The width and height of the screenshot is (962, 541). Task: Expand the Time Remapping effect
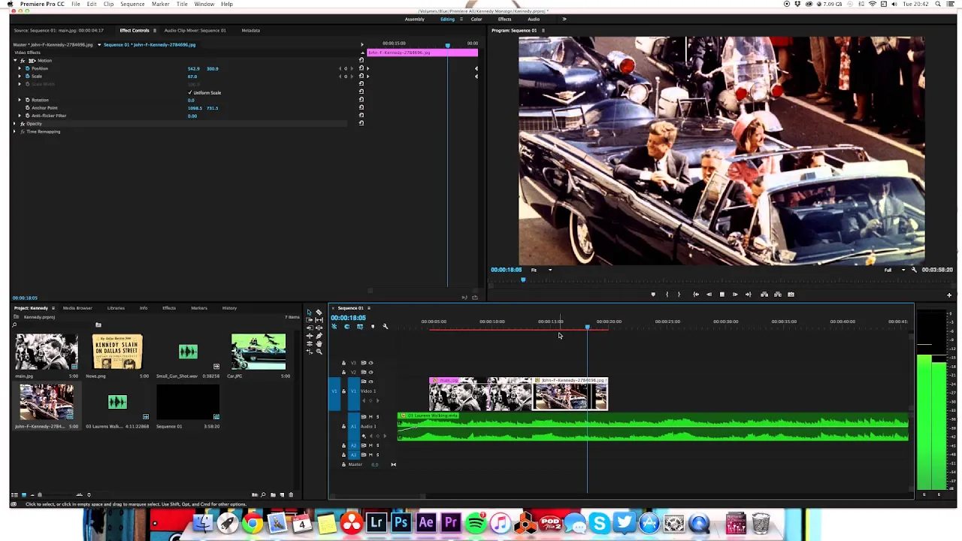(15, 131)
